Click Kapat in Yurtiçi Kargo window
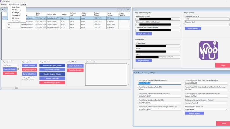230x129 pixels. (x=223, y=124)
